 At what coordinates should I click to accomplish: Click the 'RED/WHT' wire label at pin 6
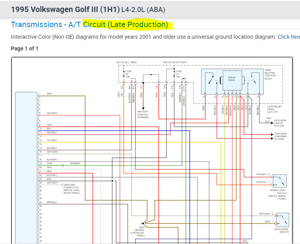(x=52, y=113)
